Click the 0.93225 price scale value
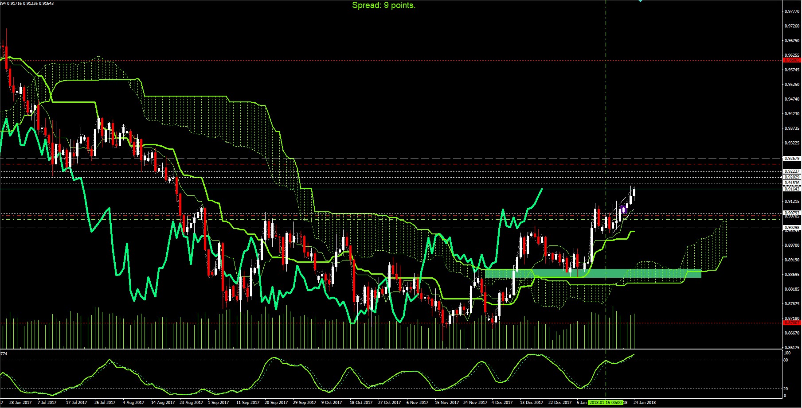 pos(792,143)
